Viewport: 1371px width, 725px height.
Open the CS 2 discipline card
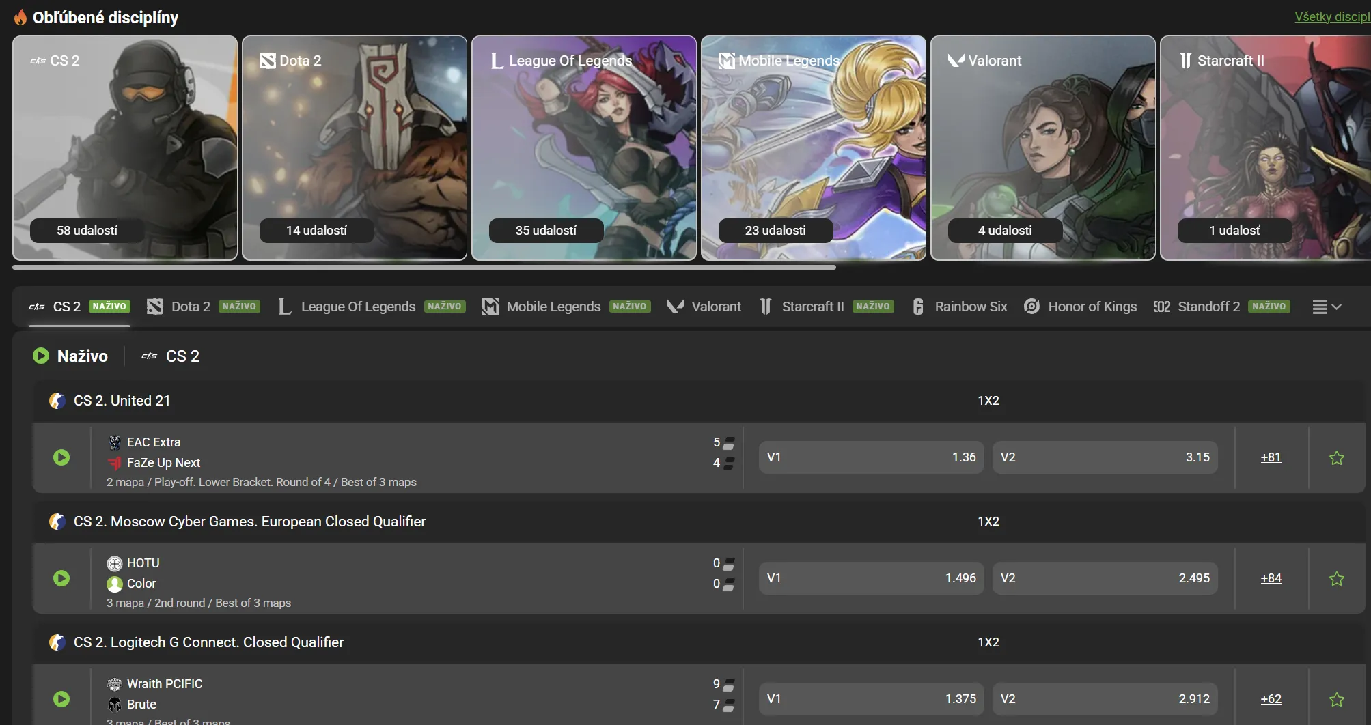click(x=125, y=148)
